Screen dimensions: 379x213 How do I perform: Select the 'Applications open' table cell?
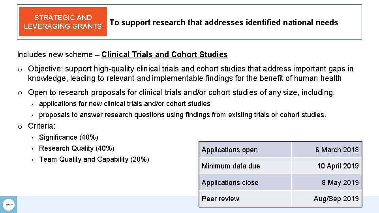tap(245, 150)
